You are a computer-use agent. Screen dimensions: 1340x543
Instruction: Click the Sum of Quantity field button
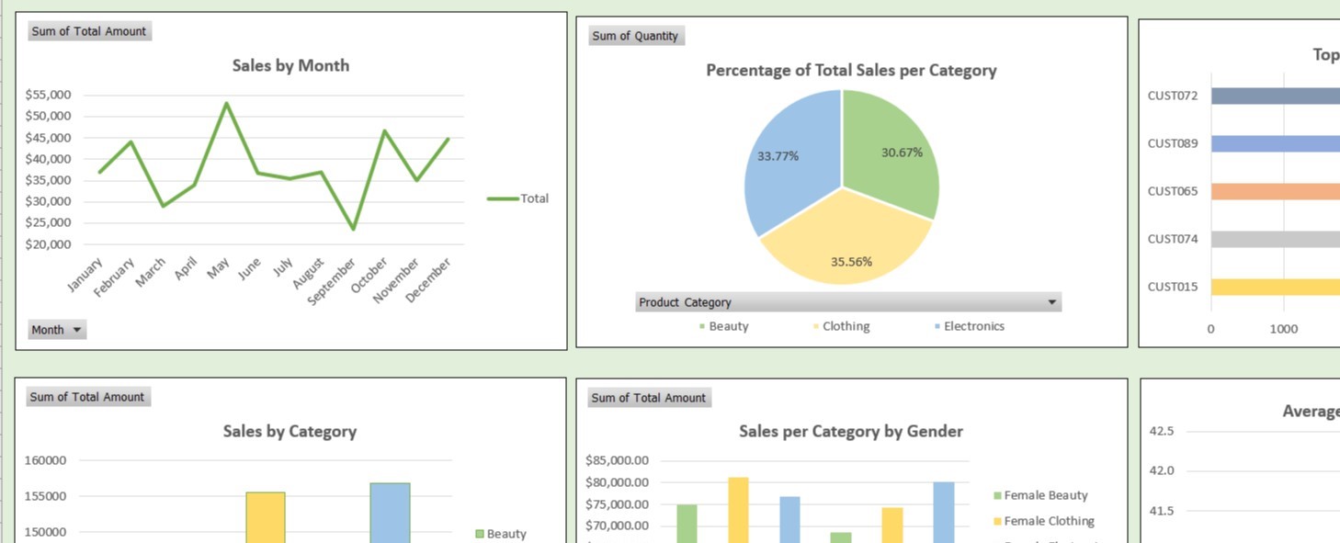point(636,36)
